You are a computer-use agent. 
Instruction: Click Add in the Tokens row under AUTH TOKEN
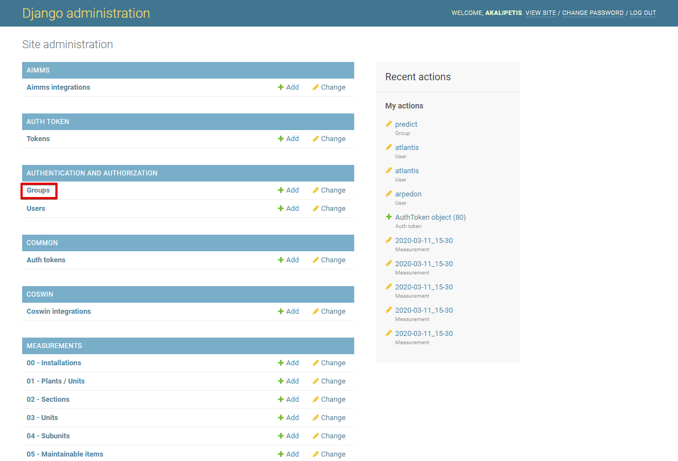(x=288, y=139)
